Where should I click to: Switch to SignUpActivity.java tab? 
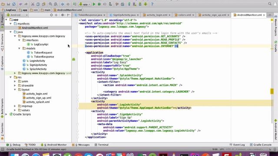[124, 15]
